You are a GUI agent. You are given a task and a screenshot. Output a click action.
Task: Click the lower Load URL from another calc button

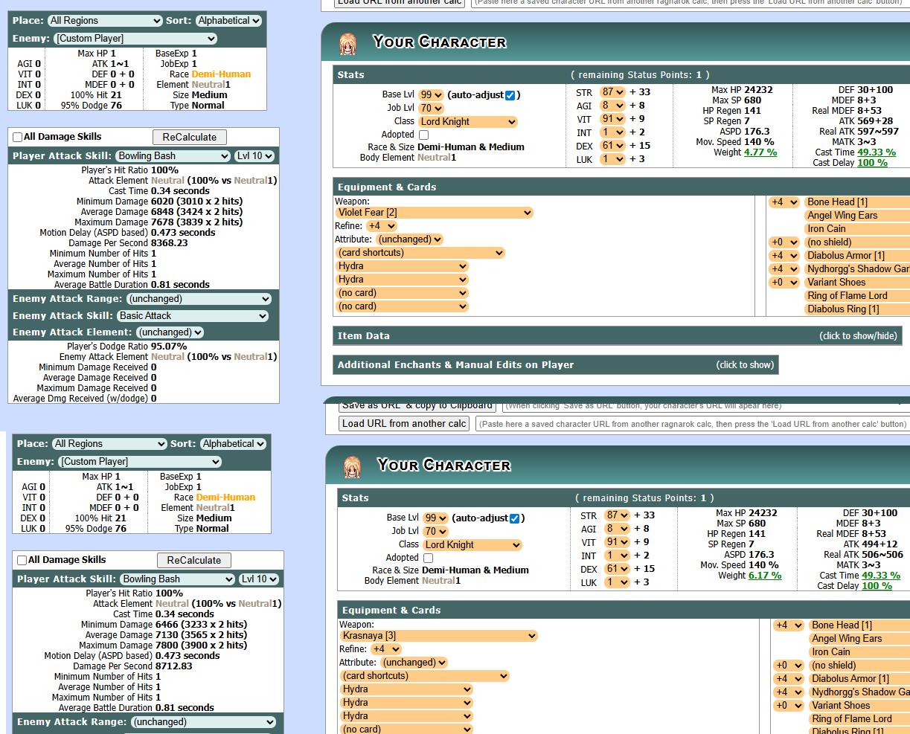(x=405, y=424)
